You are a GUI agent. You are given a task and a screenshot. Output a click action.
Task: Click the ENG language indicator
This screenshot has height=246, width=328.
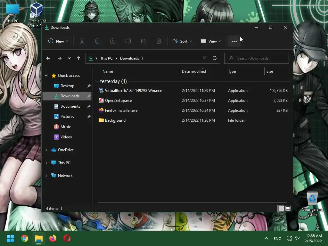[277, 238]
